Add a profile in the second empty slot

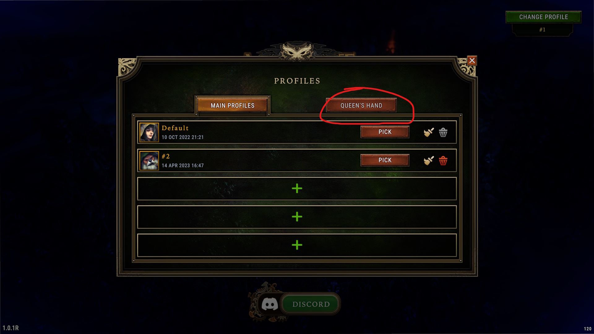pyautogui.click(x=297, y=217)
